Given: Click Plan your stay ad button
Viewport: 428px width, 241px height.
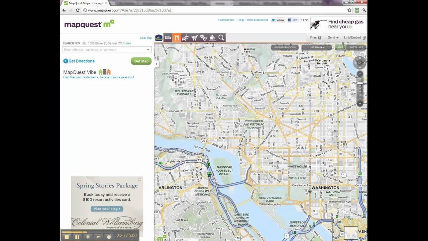Looking at the screenshot, I should pyautogui.click(x=107, y=209).
